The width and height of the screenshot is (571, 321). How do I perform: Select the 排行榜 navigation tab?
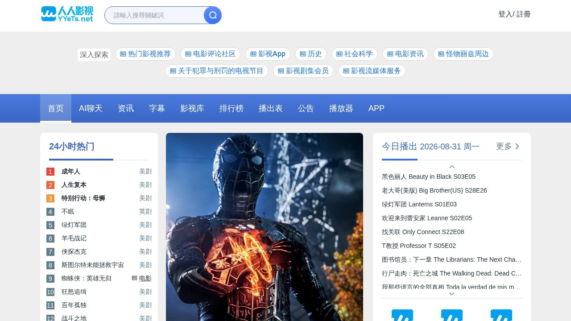pyautogui.click(x=232, y=108)
